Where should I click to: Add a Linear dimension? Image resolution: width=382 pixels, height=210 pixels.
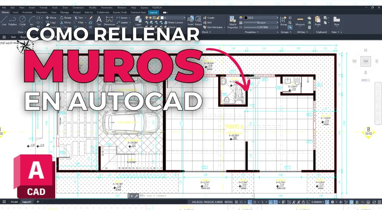122,18
